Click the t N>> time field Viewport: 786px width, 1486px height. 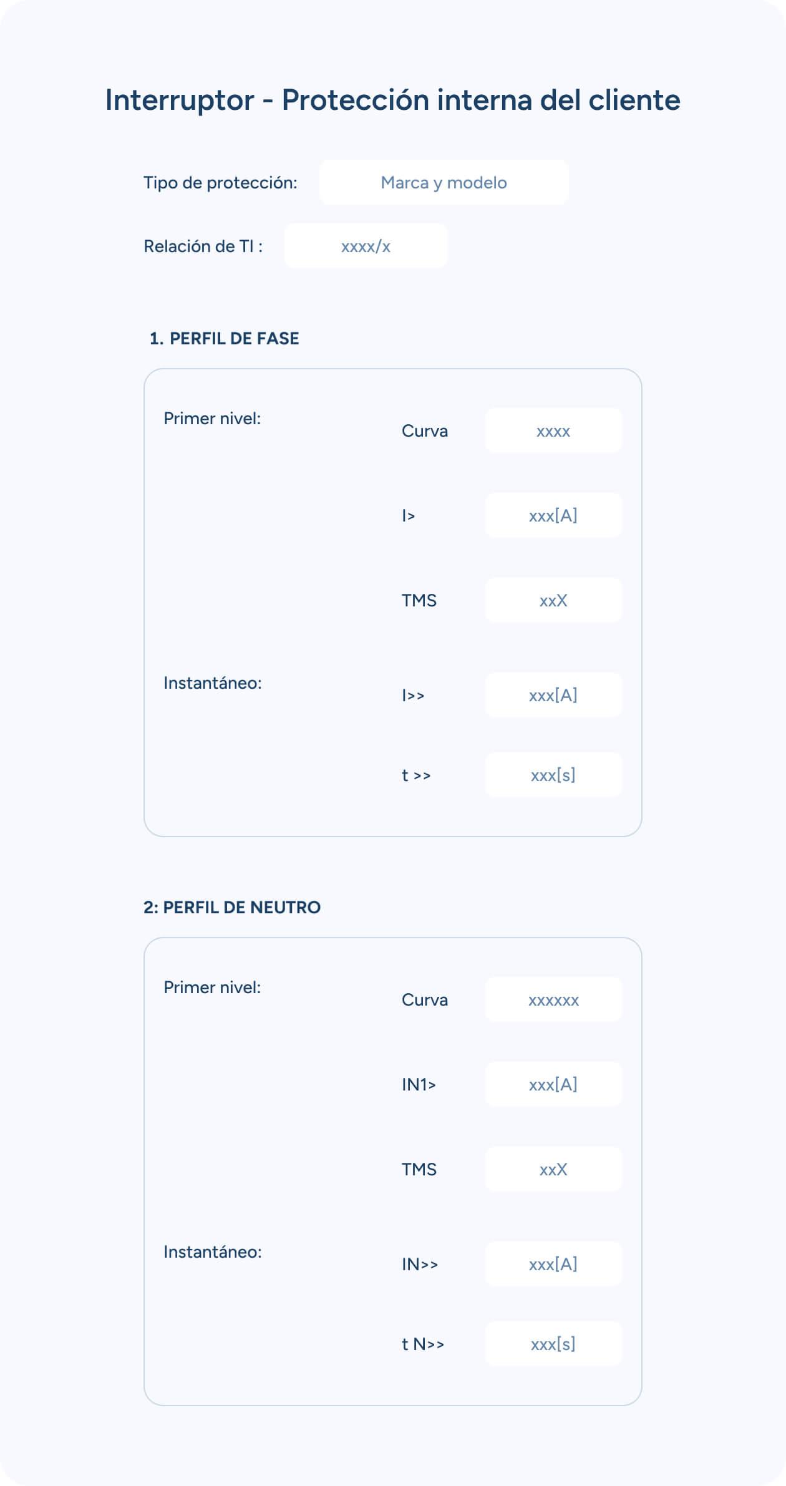(x=553, y=1344)
